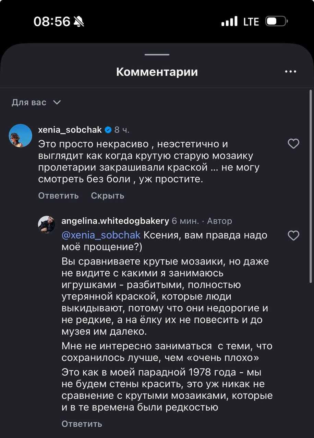The height and width of the screenshot is (438, 314).
Task: Tap the "Комментарии" sheet title
Action: coord(157,72)
